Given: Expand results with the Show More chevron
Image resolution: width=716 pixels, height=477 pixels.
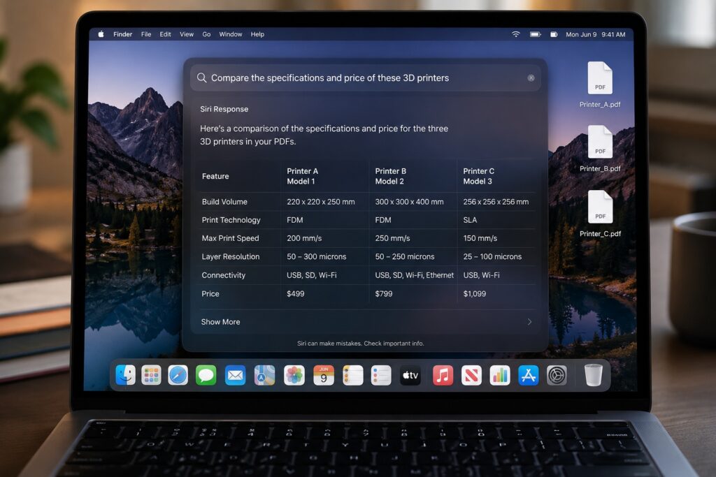Looking at the screenshot, I should pos(529,322).
